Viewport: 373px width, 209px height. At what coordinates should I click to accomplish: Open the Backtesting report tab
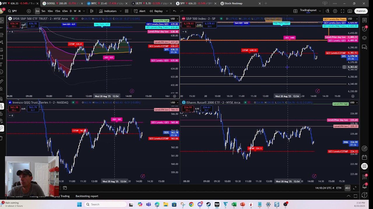[x=87, y=196]
